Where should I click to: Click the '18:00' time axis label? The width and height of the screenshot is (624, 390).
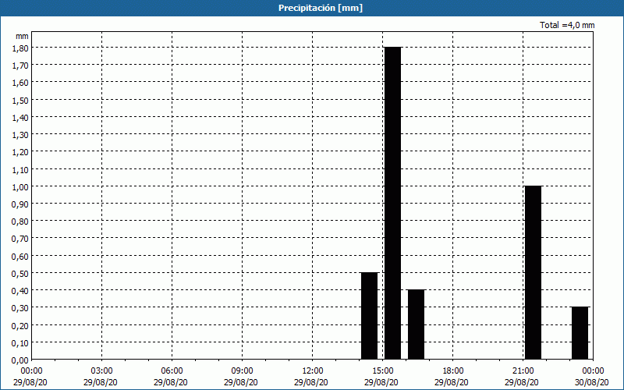coord(453,371)
